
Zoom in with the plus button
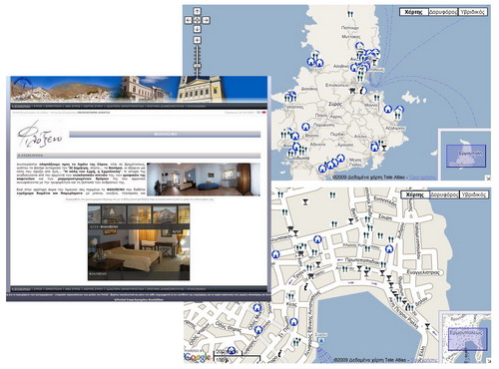click(198, 40)
